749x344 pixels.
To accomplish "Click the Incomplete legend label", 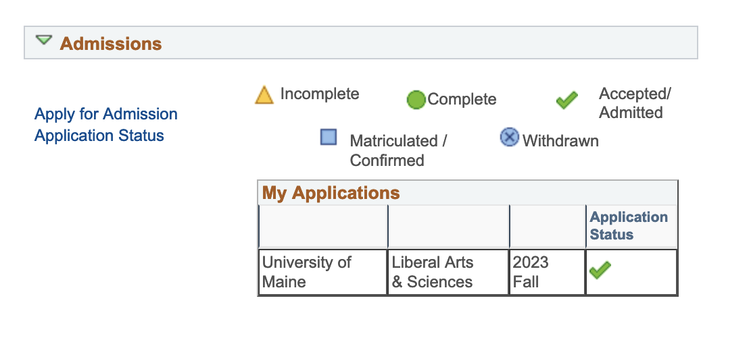I will click(320, 94).
